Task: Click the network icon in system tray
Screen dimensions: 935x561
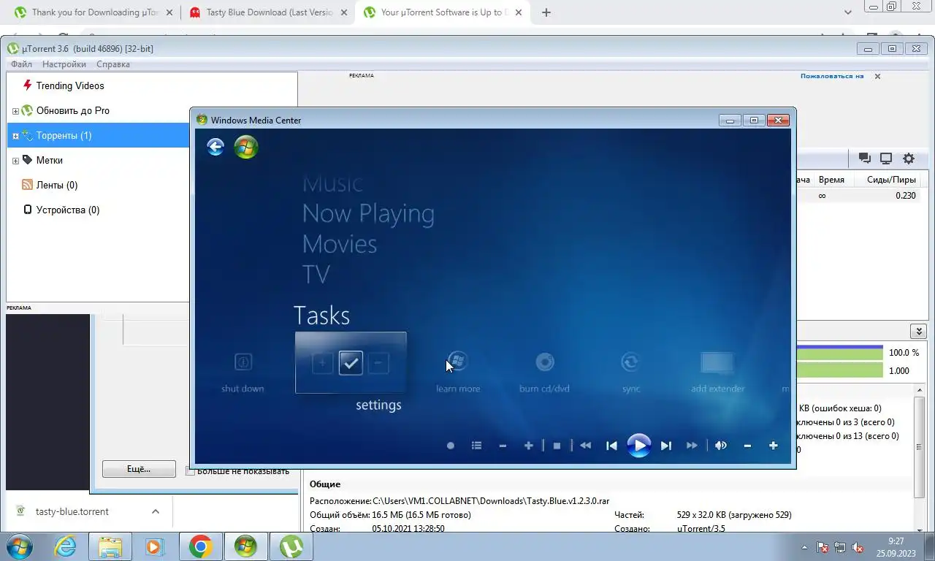Action: [841, 547]
